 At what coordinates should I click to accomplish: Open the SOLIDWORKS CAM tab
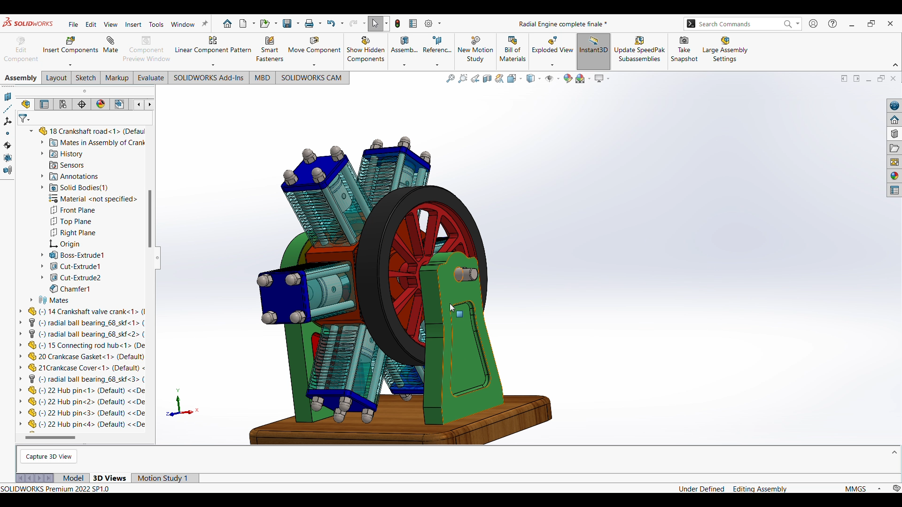click(x=311, y=78)
